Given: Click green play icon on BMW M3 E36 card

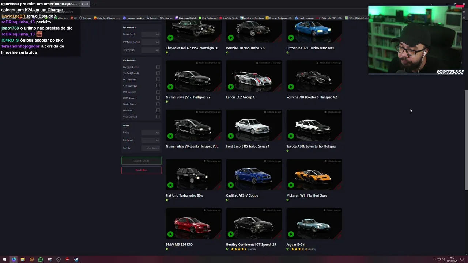Looking at the screenshot, I should [x=170, y=234].
